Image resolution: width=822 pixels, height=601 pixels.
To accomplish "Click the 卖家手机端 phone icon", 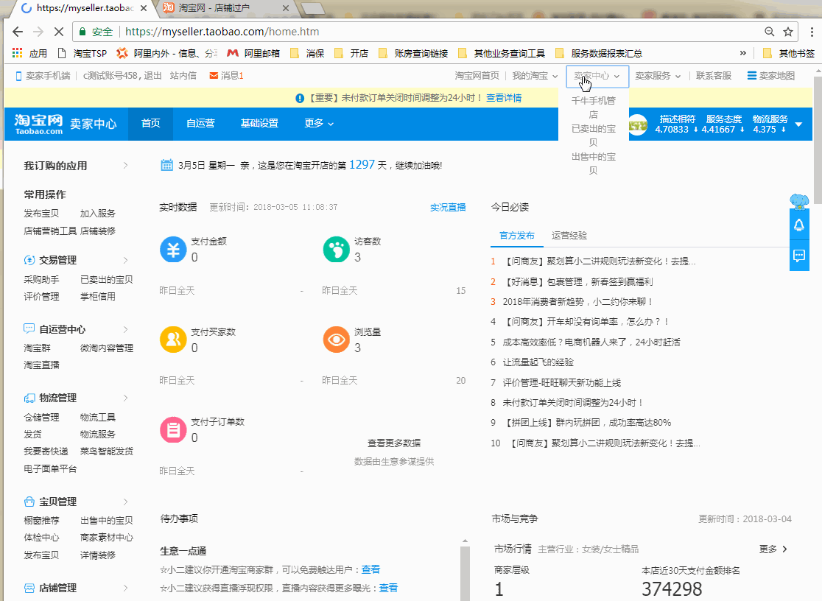I will coord(19,76).
